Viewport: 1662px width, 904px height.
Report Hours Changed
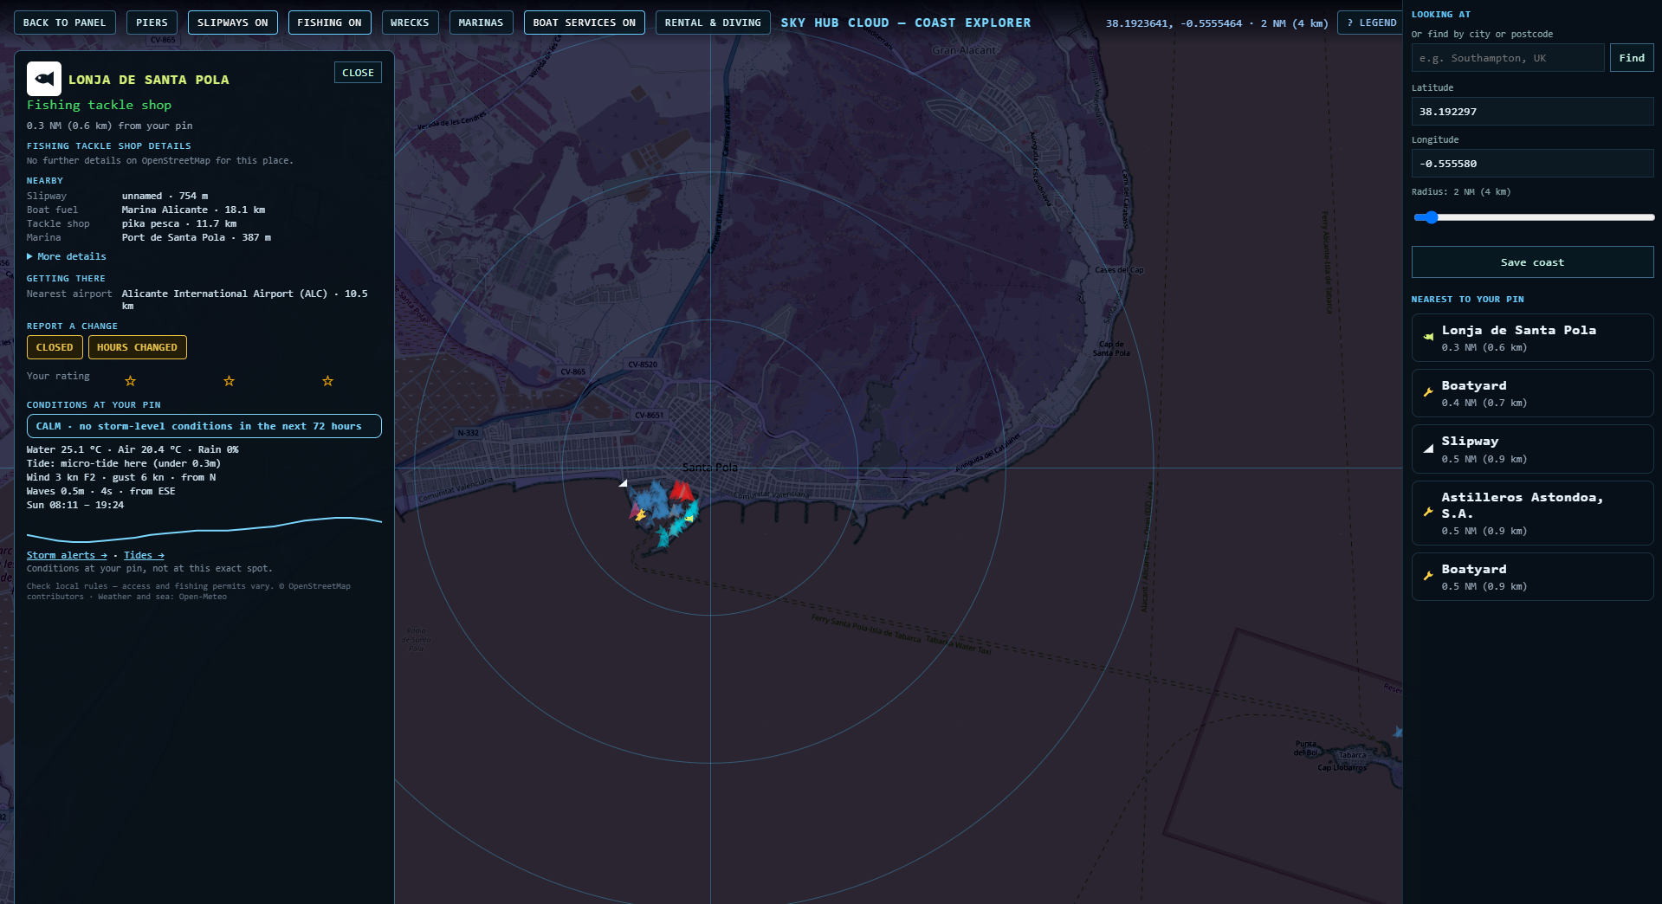pyautogui.click(x=137, y=347)
